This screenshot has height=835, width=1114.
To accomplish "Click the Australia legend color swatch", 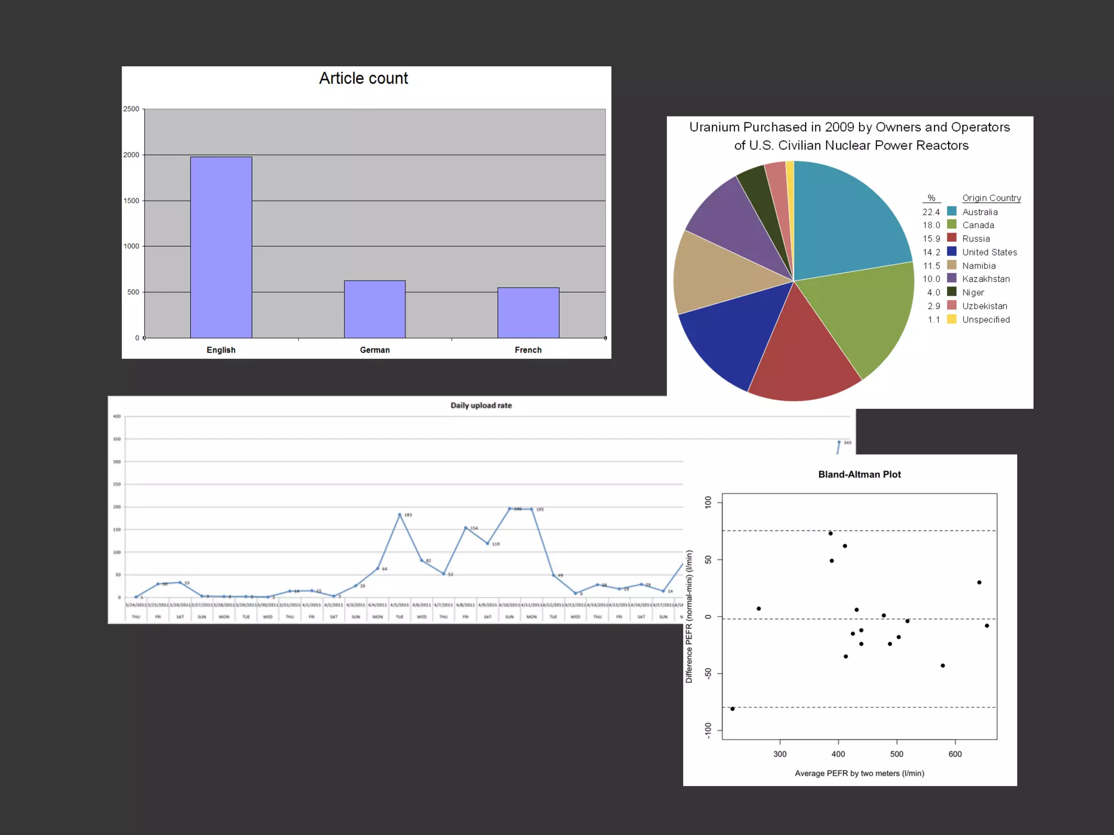I will 951,211.
